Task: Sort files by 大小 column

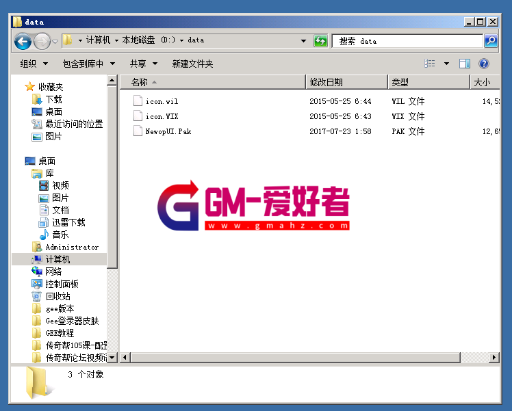Action: pyautogui.click(x=485, y=82)
